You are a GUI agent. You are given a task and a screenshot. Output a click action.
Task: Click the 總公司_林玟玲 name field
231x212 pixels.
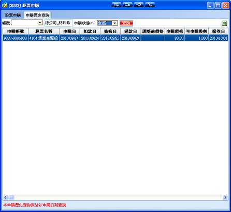pos(59,23)
